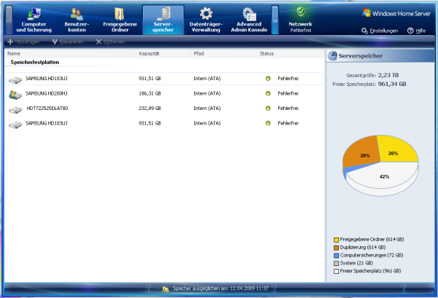Click Intern (ATA) path of HDT722525DLAT80
Image resolution: width=438 pixels, height=298 pixels.
coord(207,108)
